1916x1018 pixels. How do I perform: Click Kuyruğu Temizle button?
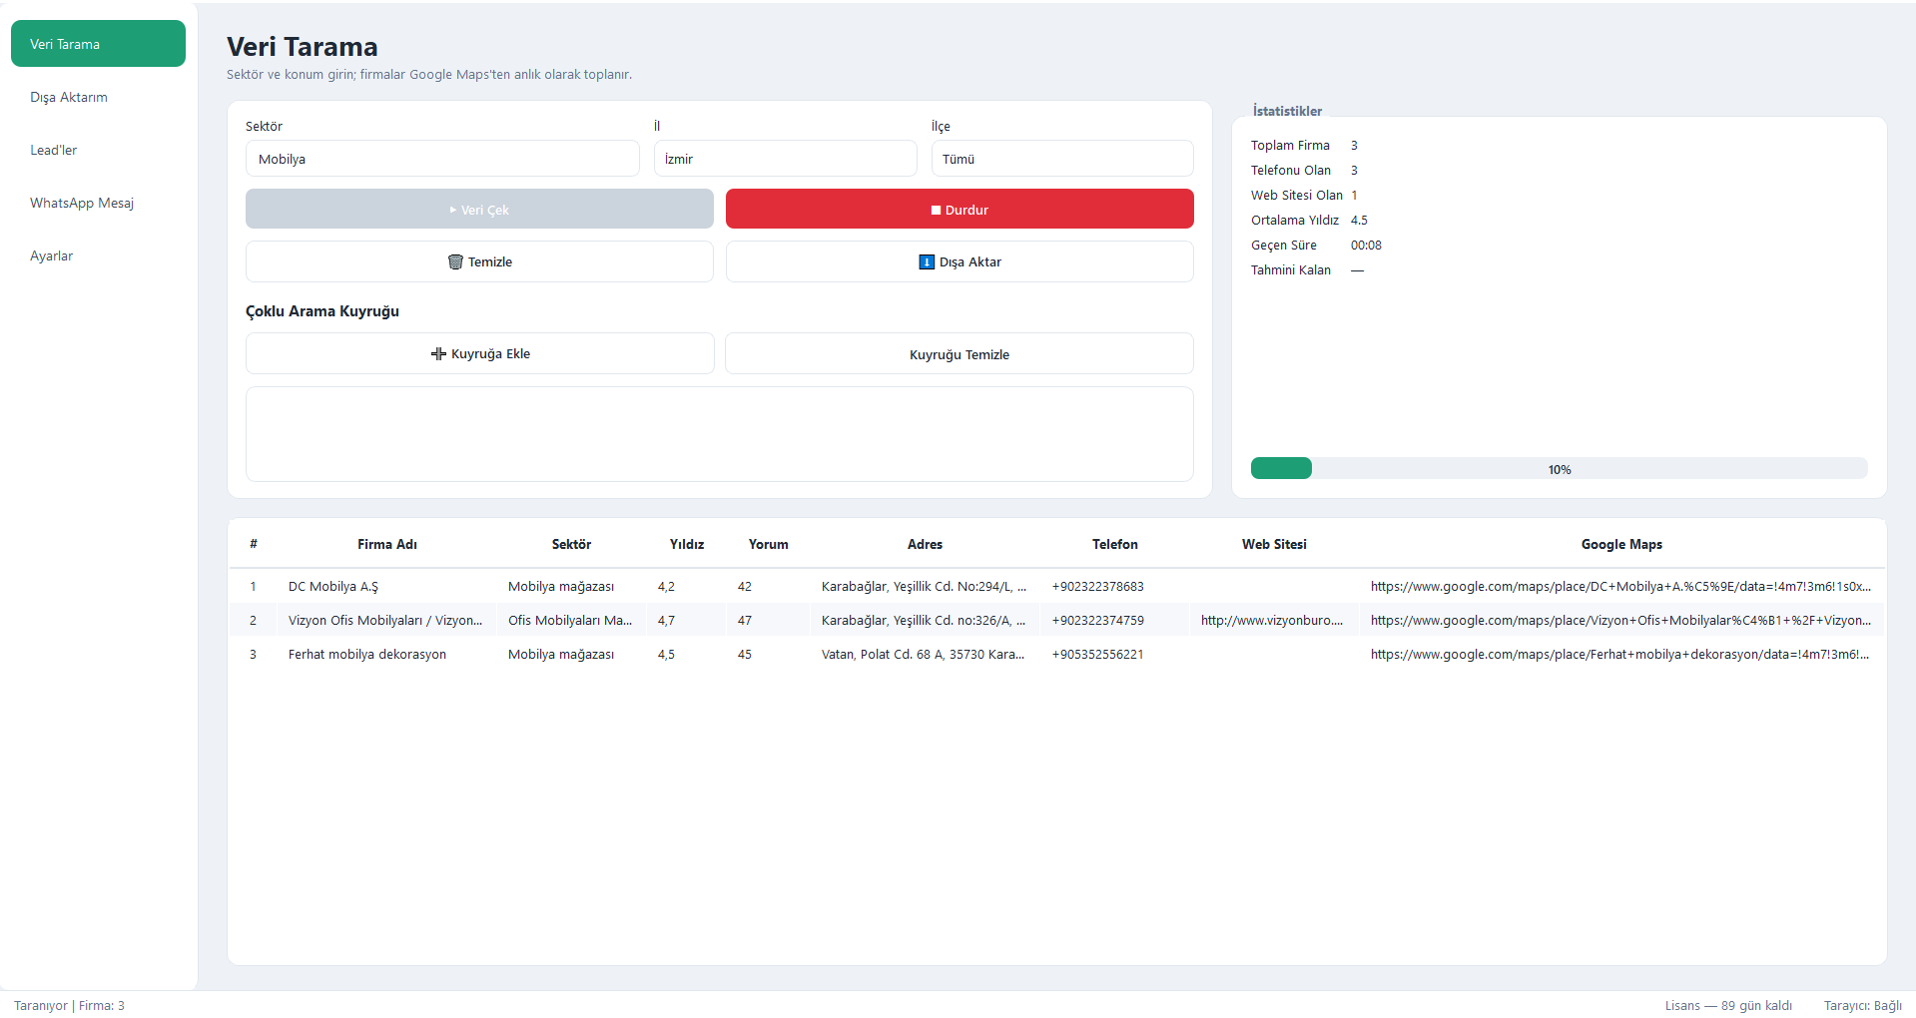(x=959, y=354)
